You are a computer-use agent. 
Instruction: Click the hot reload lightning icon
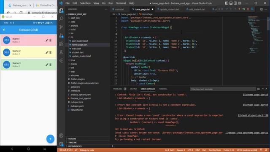(239, 9)
